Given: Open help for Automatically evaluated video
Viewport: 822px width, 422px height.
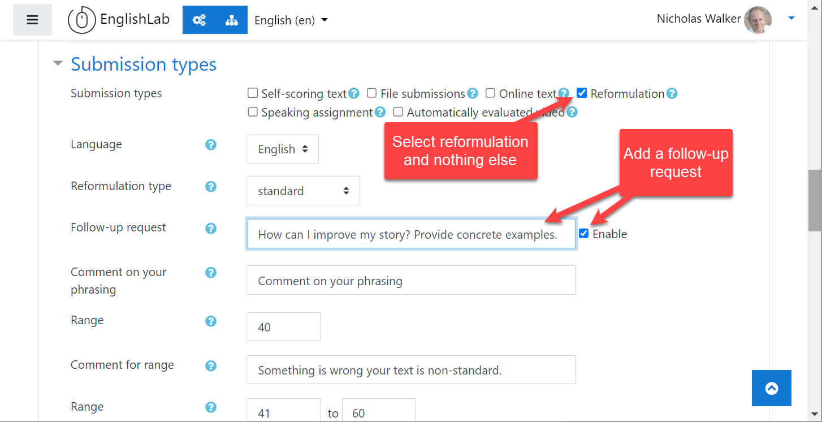Looking at the screenshot, I should tap(572, 112).
